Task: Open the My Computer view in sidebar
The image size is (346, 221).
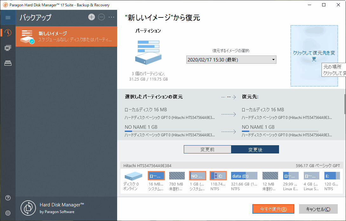Action: pyautogui.click(x=8, y=48)
